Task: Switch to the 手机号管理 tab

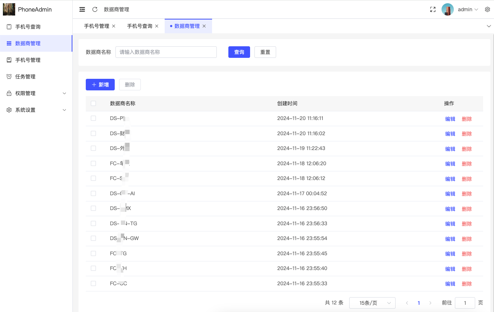Action: (97, 26)
